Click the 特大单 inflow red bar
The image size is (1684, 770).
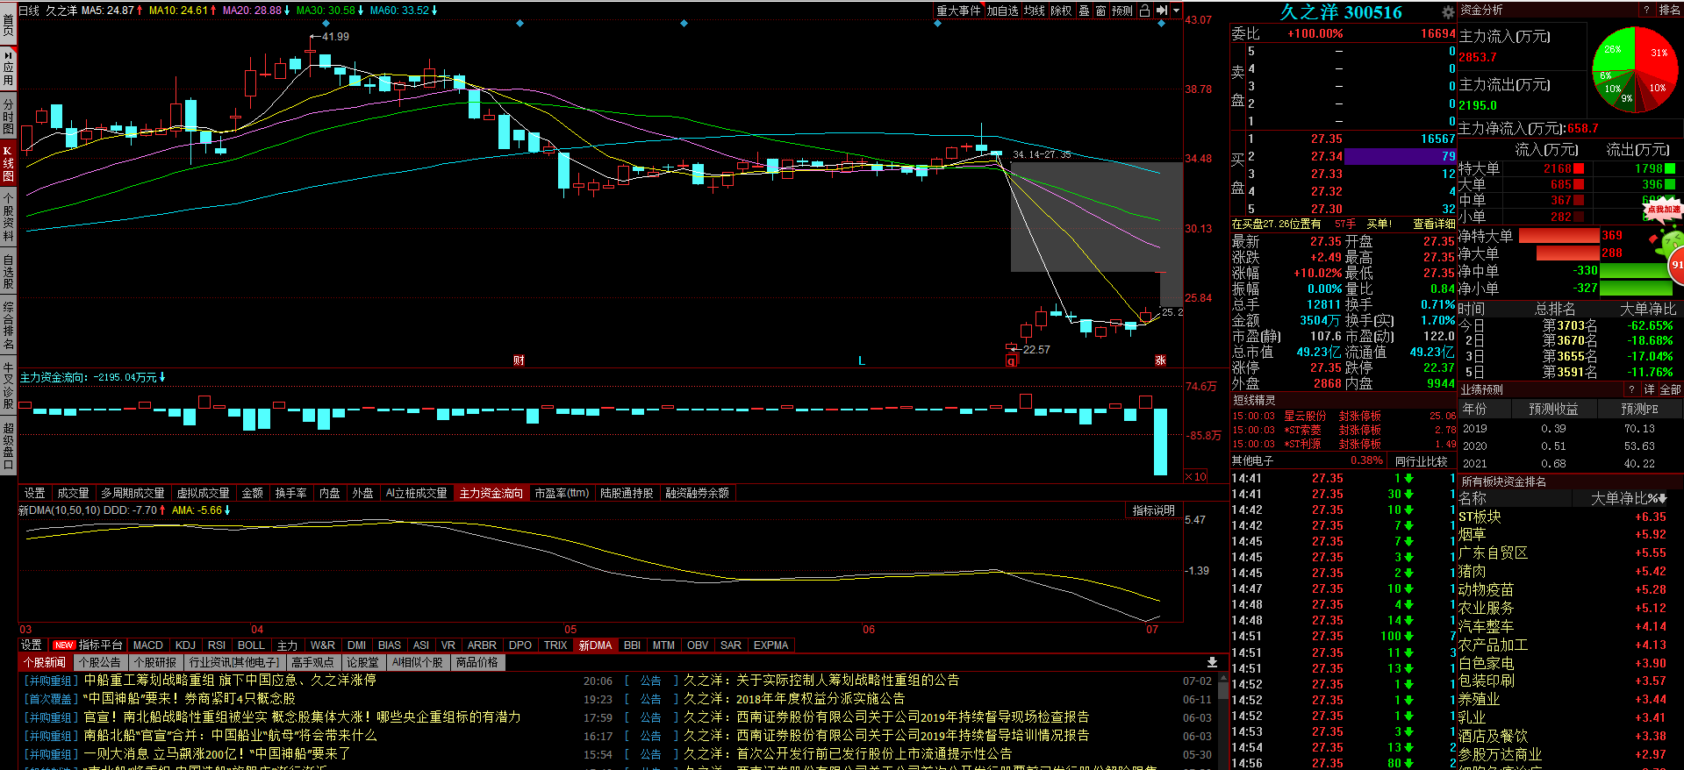(1580, 168)
